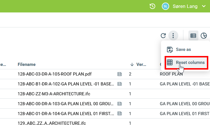Viewport: 210px width, 125px height.
Task: Click the GA PLAN LEVEL 00 description cell
Action: coord(184,104)
